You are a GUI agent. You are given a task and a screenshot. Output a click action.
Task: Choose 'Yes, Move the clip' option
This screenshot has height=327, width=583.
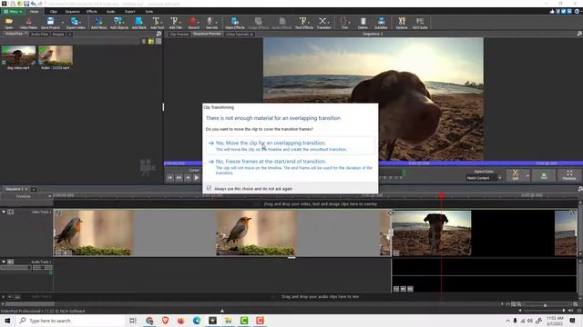[x=291, y=145]
